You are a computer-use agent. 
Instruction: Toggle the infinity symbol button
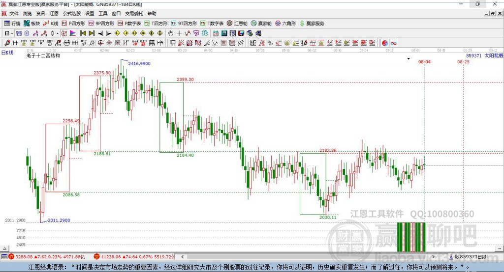coord(393,43)
